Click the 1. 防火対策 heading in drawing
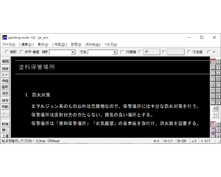221x177 pixels. coord(38,95)
